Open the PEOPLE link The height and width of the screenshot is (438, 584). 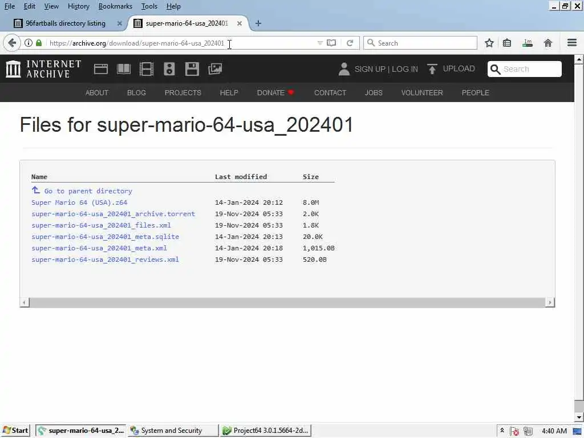pos(476,93)
